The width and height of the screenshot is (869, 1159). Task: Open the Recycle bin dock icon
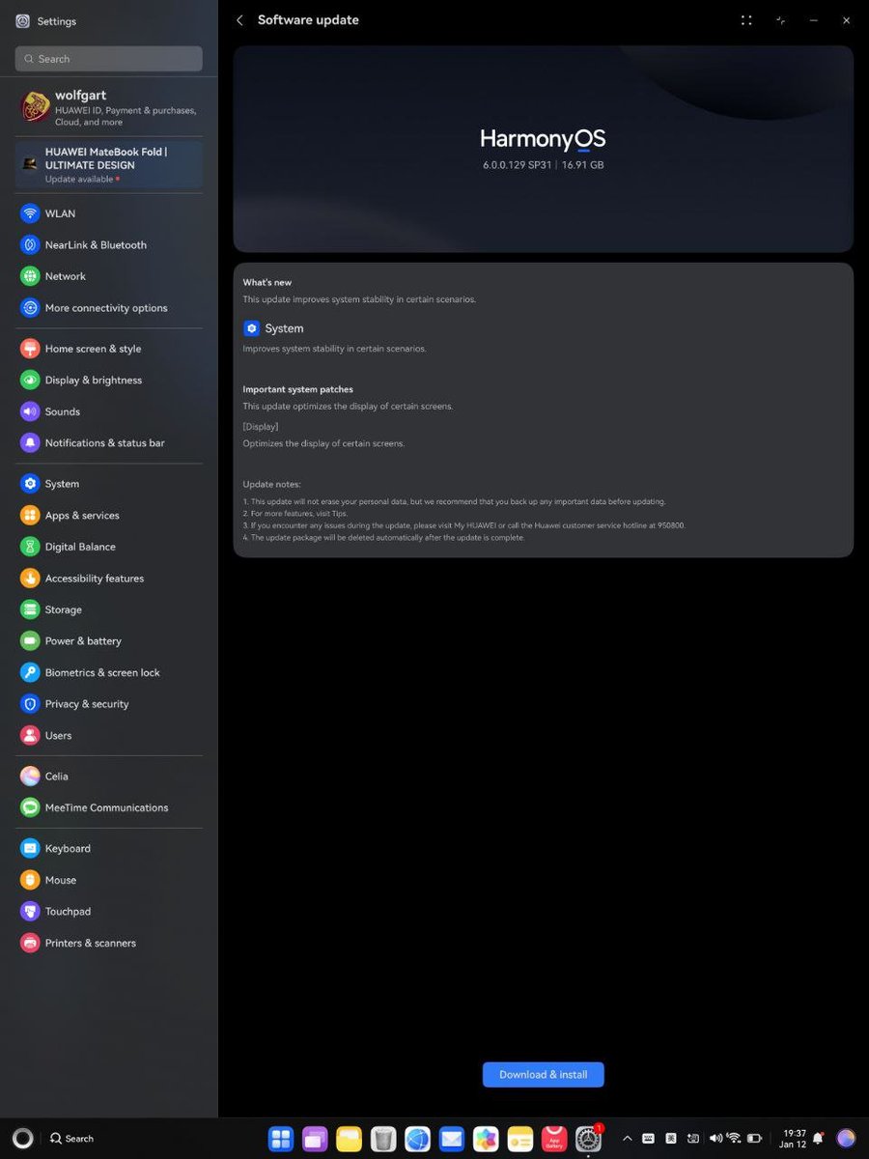coord(383,1139)
